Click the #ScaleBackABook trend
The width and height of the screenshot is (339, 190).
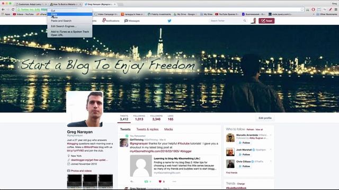click(x=236, y=188)
